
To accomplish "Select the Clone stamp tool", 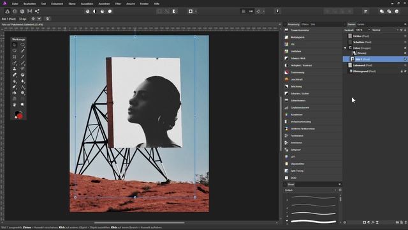I will tap(15, 68).
